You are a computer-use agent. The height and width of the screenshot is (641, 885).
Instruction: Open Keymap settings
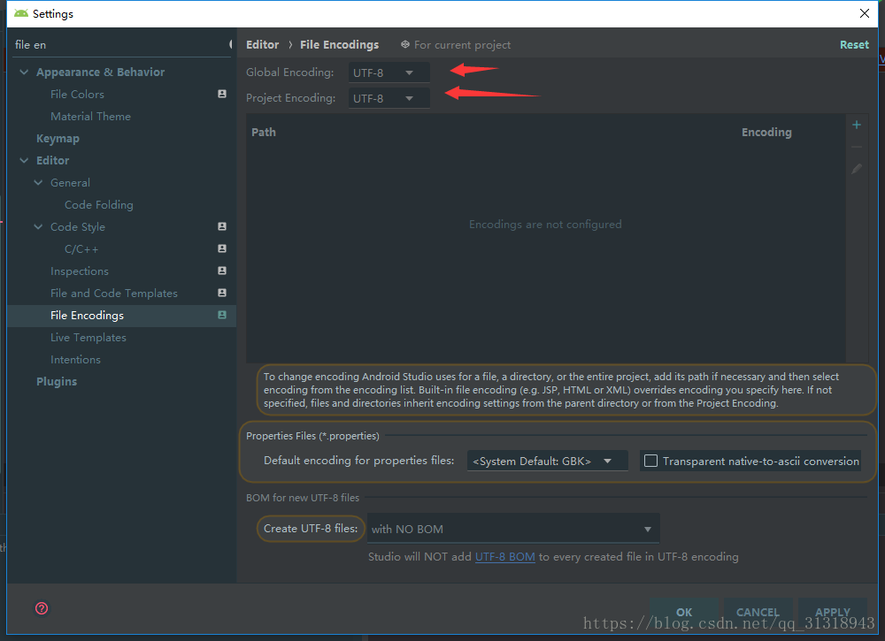tap(58, 138)
